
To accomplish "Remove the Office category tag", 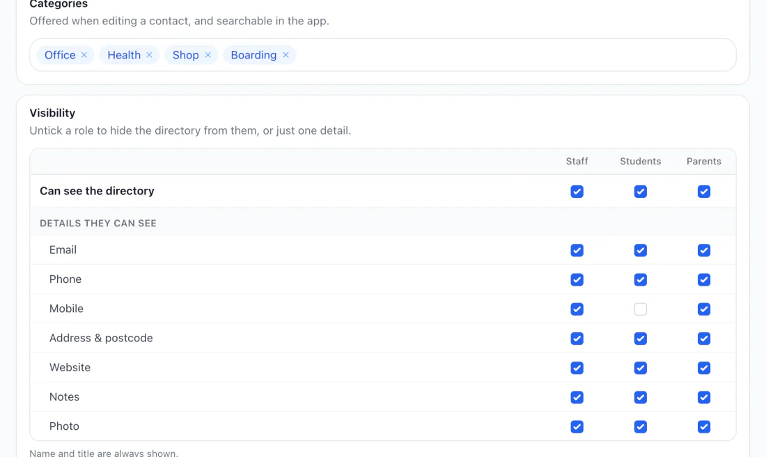I will 84,55.
